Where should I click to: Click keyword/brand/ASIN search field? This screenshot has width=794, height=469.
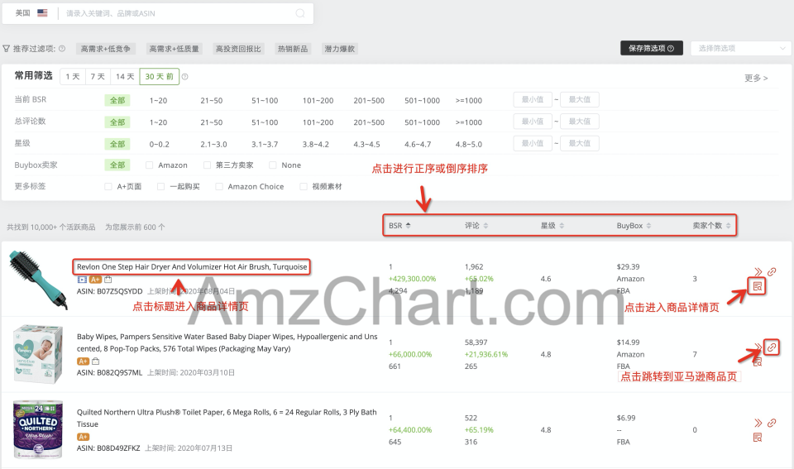[179, 13]
